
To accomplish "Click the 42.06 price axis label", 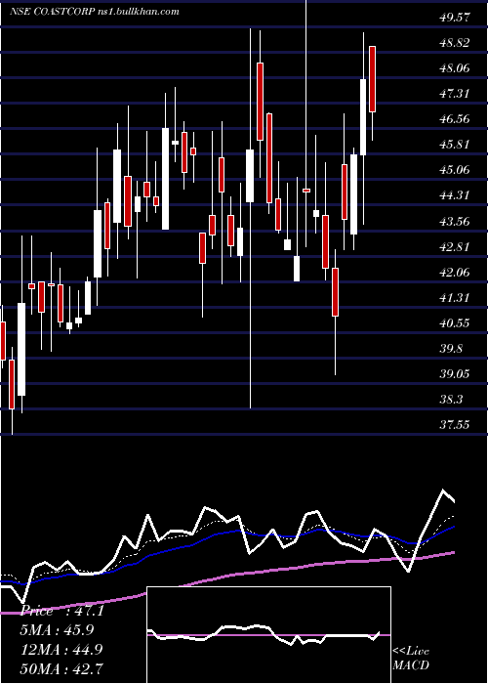I will (x=455, y=273).
